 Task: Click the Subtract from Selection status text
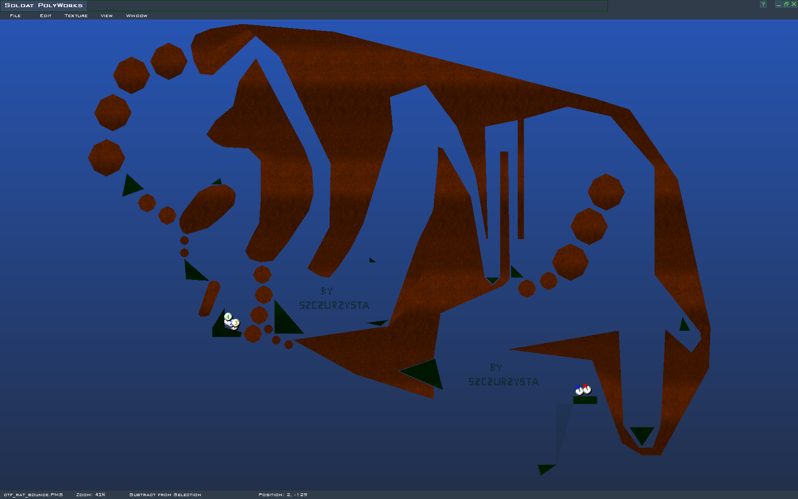click(165, 495)
